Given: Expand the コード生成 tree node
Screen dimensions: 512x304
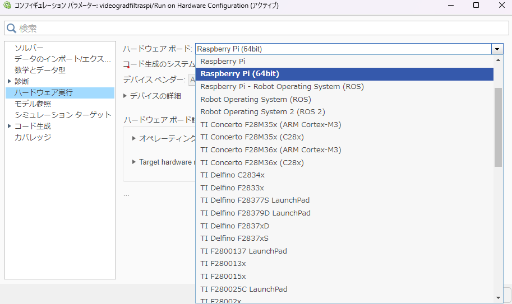Looking at the screenshot, I should coord(10,126).
